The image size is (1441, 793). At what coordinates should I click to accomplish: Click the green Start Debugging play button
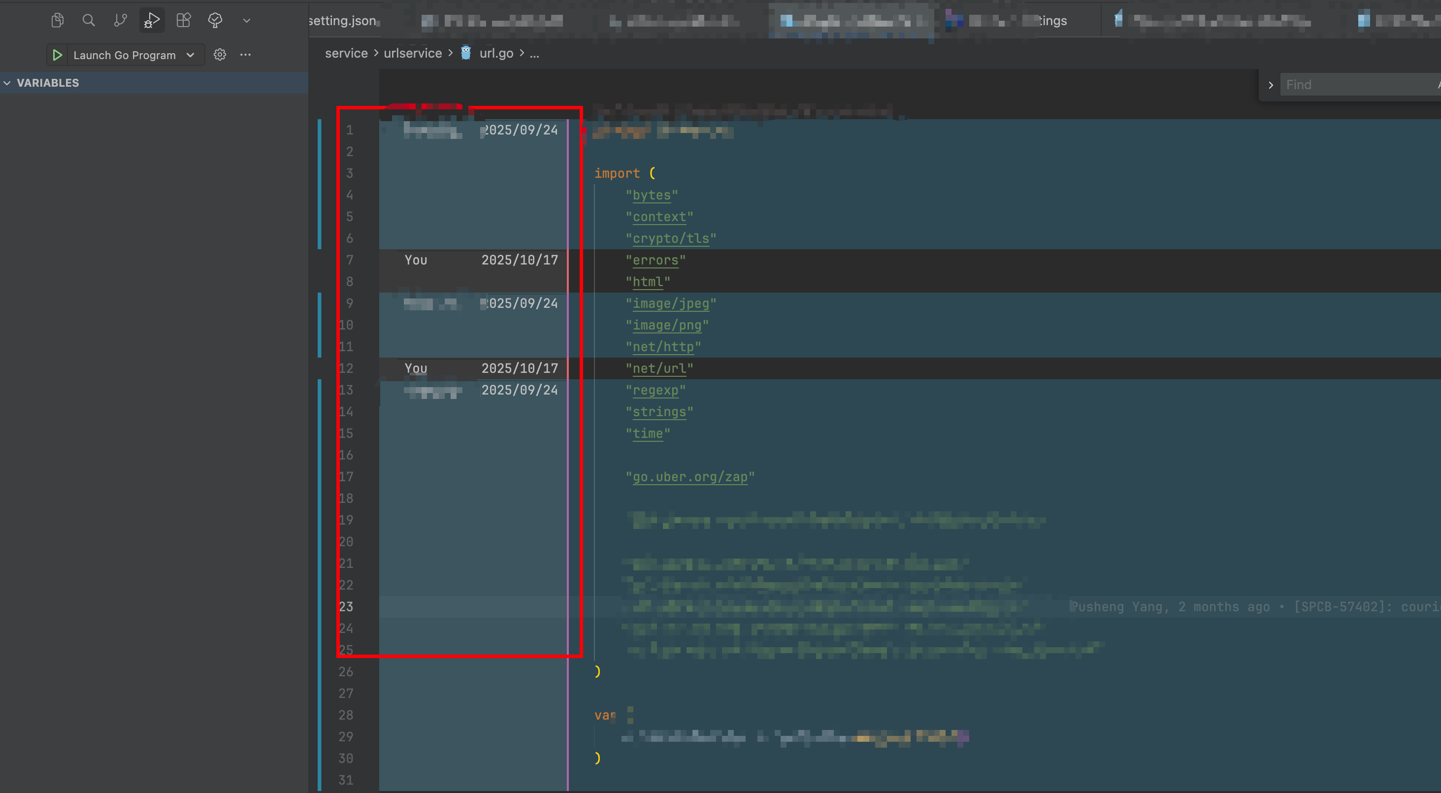(57, 55)
